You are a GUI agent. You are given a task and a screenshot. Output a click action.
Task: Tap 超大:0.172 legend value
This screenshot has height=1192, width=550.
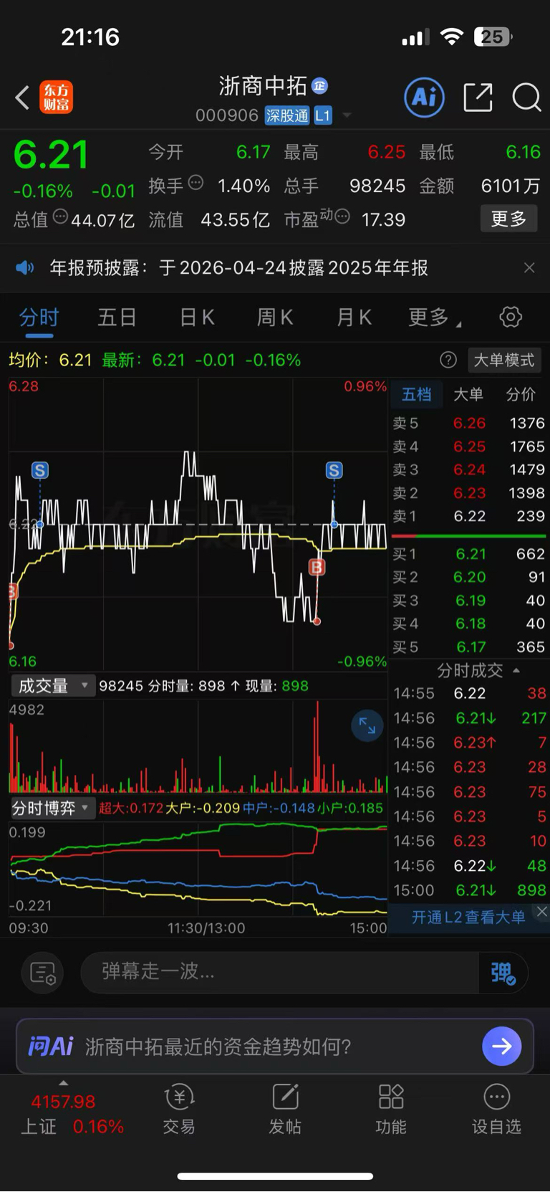(x=131, y=809)
